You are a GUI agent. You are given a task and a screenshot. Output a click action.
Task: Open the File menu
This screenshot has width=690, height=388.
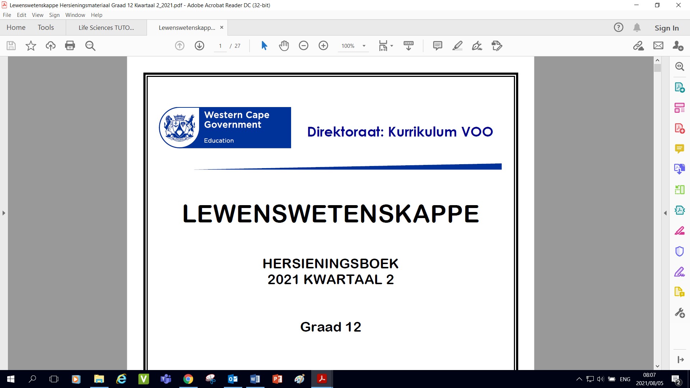click(7, 15)
